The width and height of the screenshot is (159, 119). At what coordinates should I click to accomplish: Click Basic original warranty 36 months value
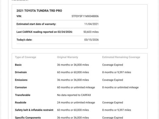point(73,65)
